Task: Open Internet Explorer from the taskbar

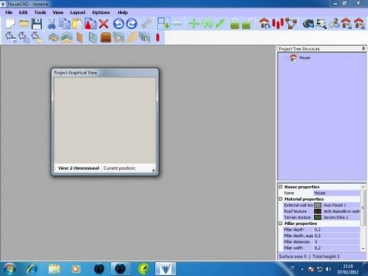Action: point(32,269)
